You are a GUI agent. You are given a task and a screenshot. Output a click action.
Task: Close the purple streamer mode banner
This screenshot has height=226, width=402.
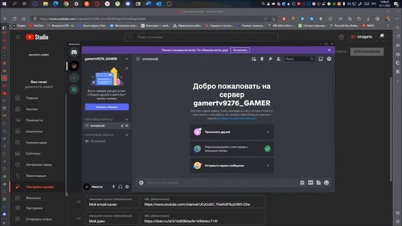click(x=329, y=50)
